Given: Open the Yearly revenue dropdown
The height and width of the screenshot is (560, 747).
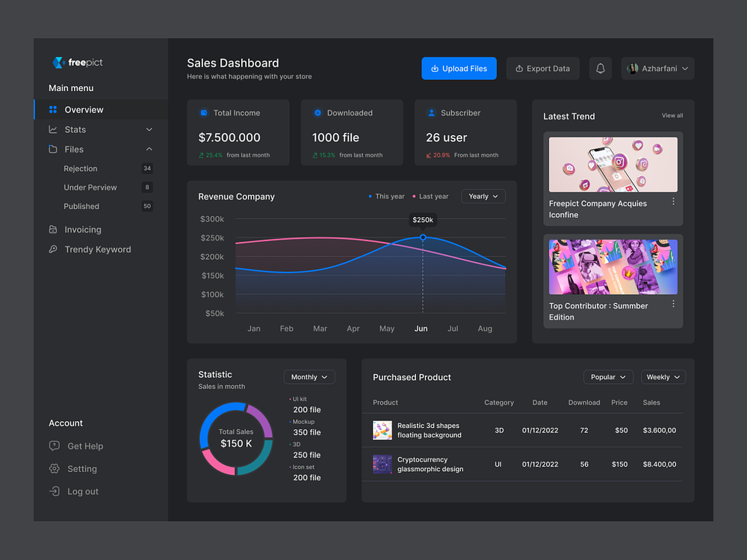Looking at the screenshot, I should [x=483, y=196].
